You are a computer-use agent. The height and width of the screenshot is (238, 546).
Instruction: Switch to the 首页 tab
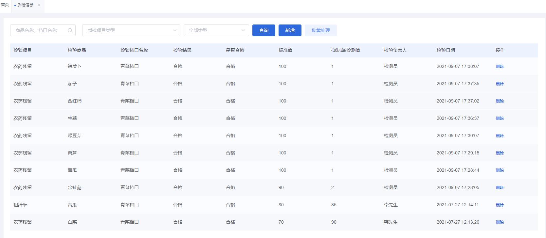click(5, 5)
